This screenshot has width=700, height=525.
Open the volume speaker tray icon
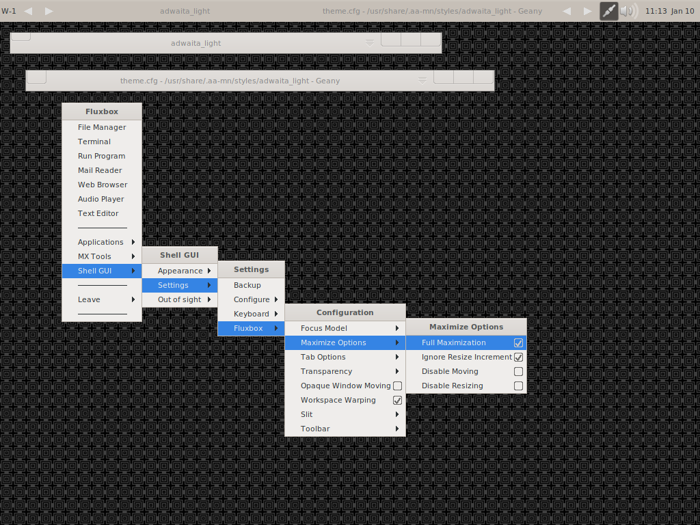629,11
